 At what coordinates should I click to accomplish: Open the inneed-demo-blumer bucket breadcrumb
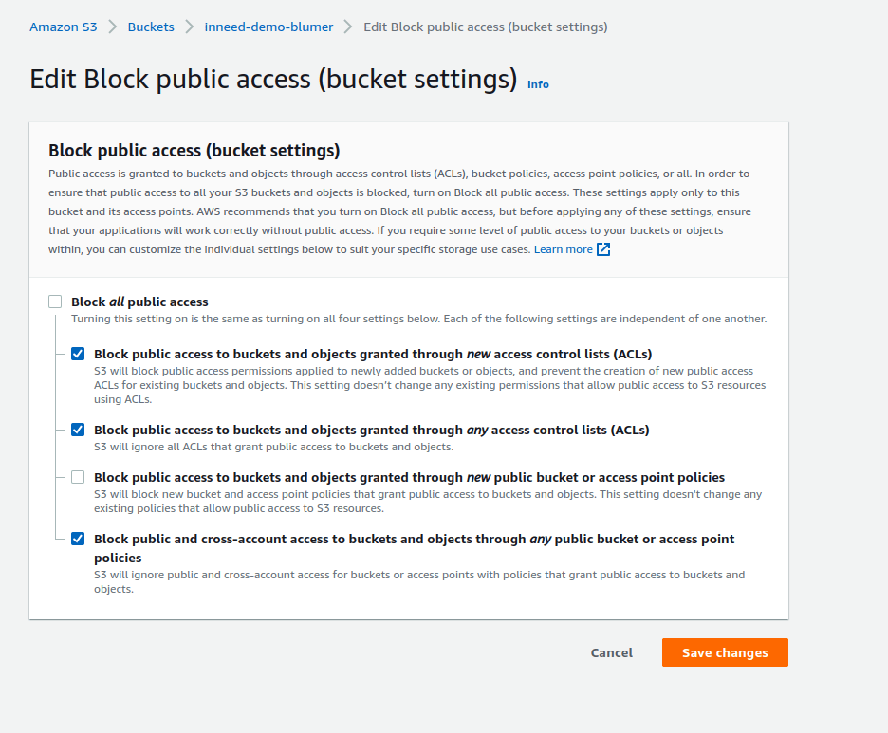pos(268,27)
